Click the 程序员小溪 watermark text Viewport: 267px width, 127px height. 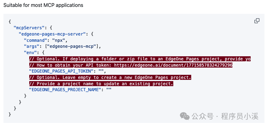pyautogui.click(x=240, y=116)
